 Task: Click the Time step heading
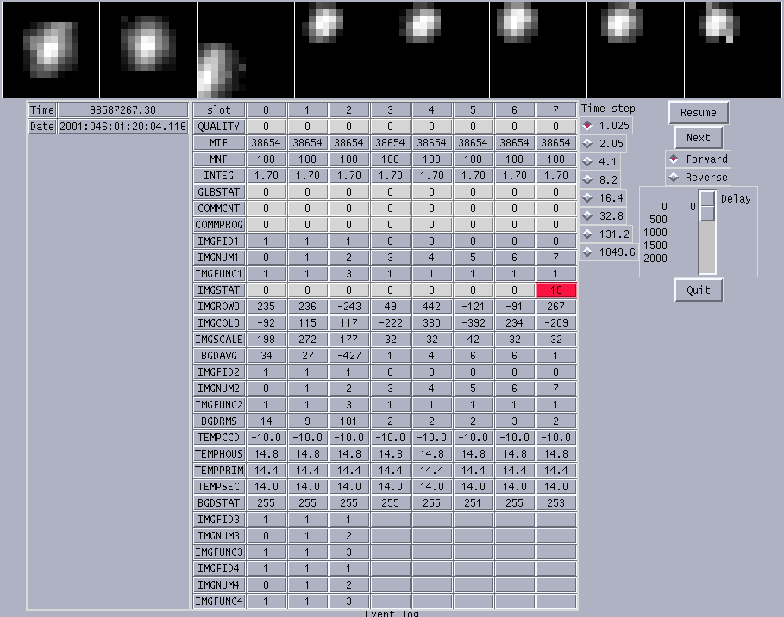tap(608, 109)
